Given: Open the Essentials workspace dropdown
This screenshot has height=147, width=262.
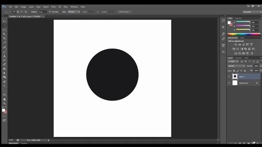Looking at the screenshot, I should [252, 12].
